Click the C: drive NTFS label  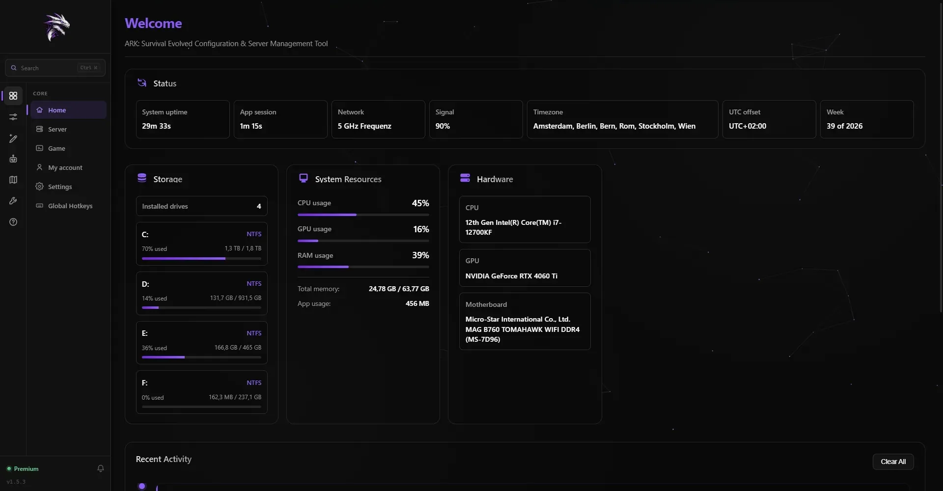click(x=254, y=234)
